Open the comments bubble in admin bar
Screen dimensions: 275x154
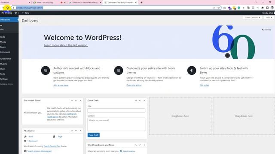tap(17, 13)
